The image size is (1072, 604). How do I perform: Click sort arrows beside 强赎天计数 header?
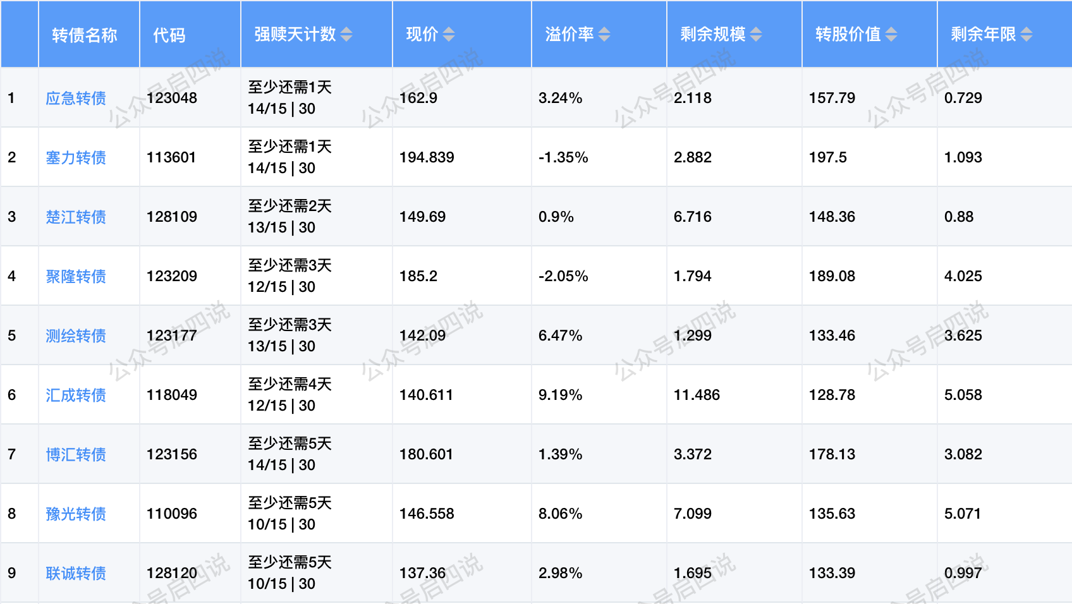(x=346, y=34)
